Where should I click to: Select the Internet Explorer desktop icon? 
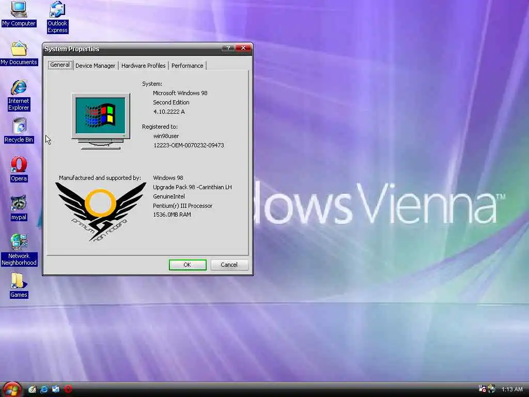[19, 96]
